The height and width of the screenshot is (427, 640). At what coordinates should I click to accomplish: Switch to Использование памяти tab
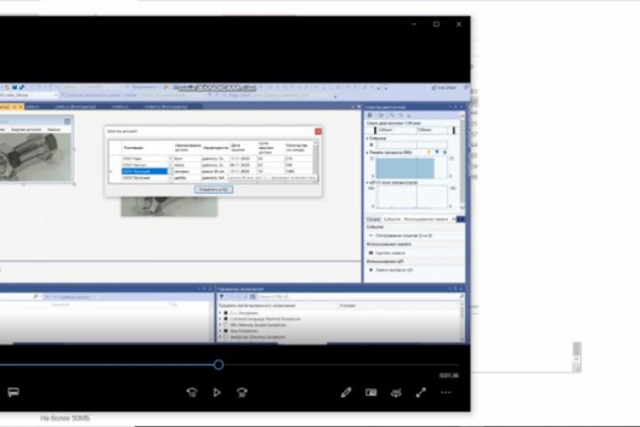point(426,220)
